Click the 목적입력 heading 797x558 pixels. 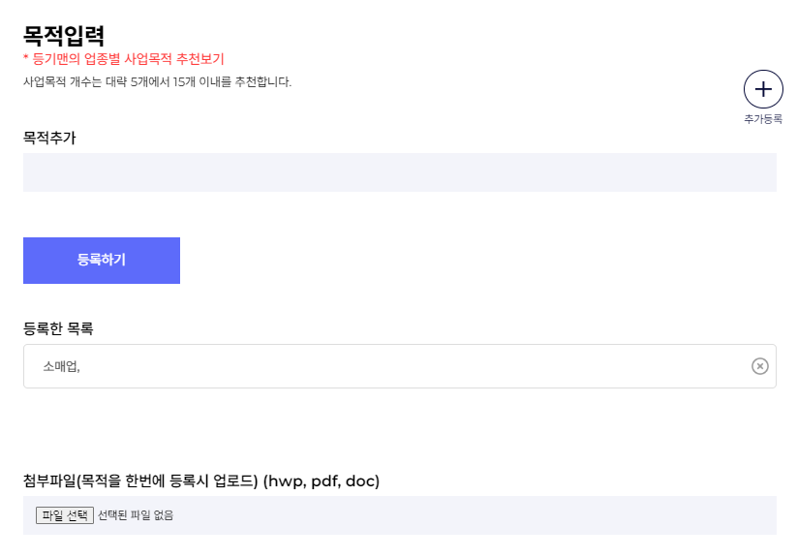coord(64,36)
